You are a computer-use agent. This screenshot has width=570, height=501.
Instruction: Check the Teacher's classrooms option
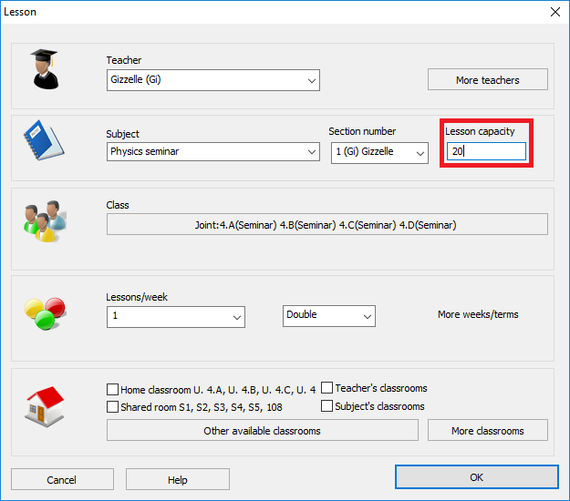tap(327, 388)
